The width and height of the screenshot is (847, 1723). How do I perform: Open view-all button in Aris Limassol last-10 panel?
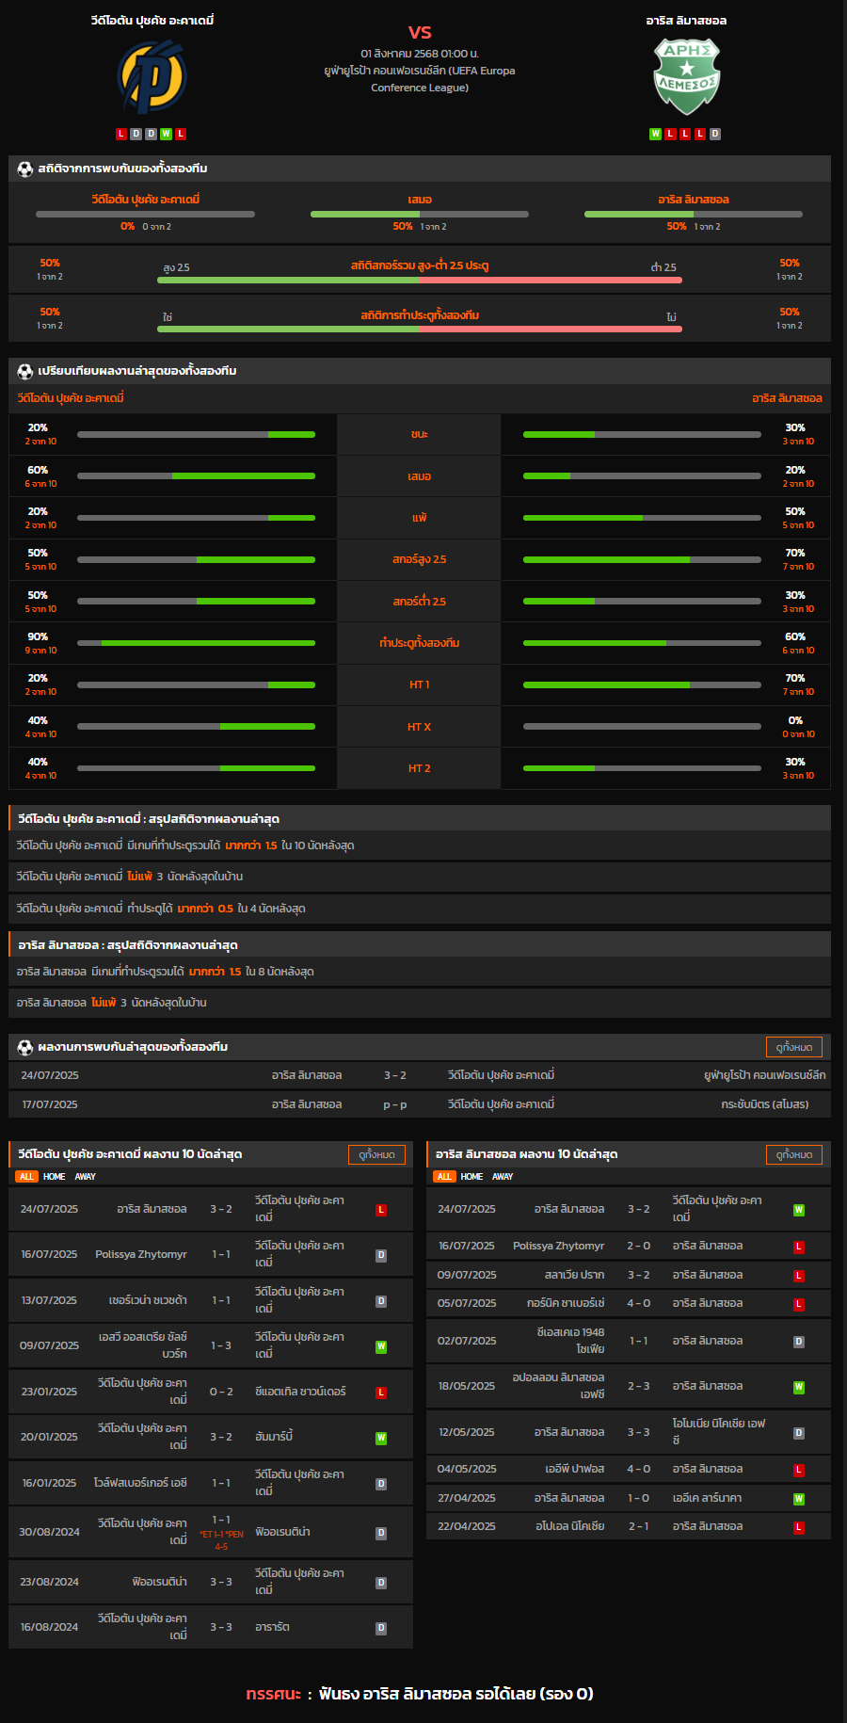point(794,1154)
